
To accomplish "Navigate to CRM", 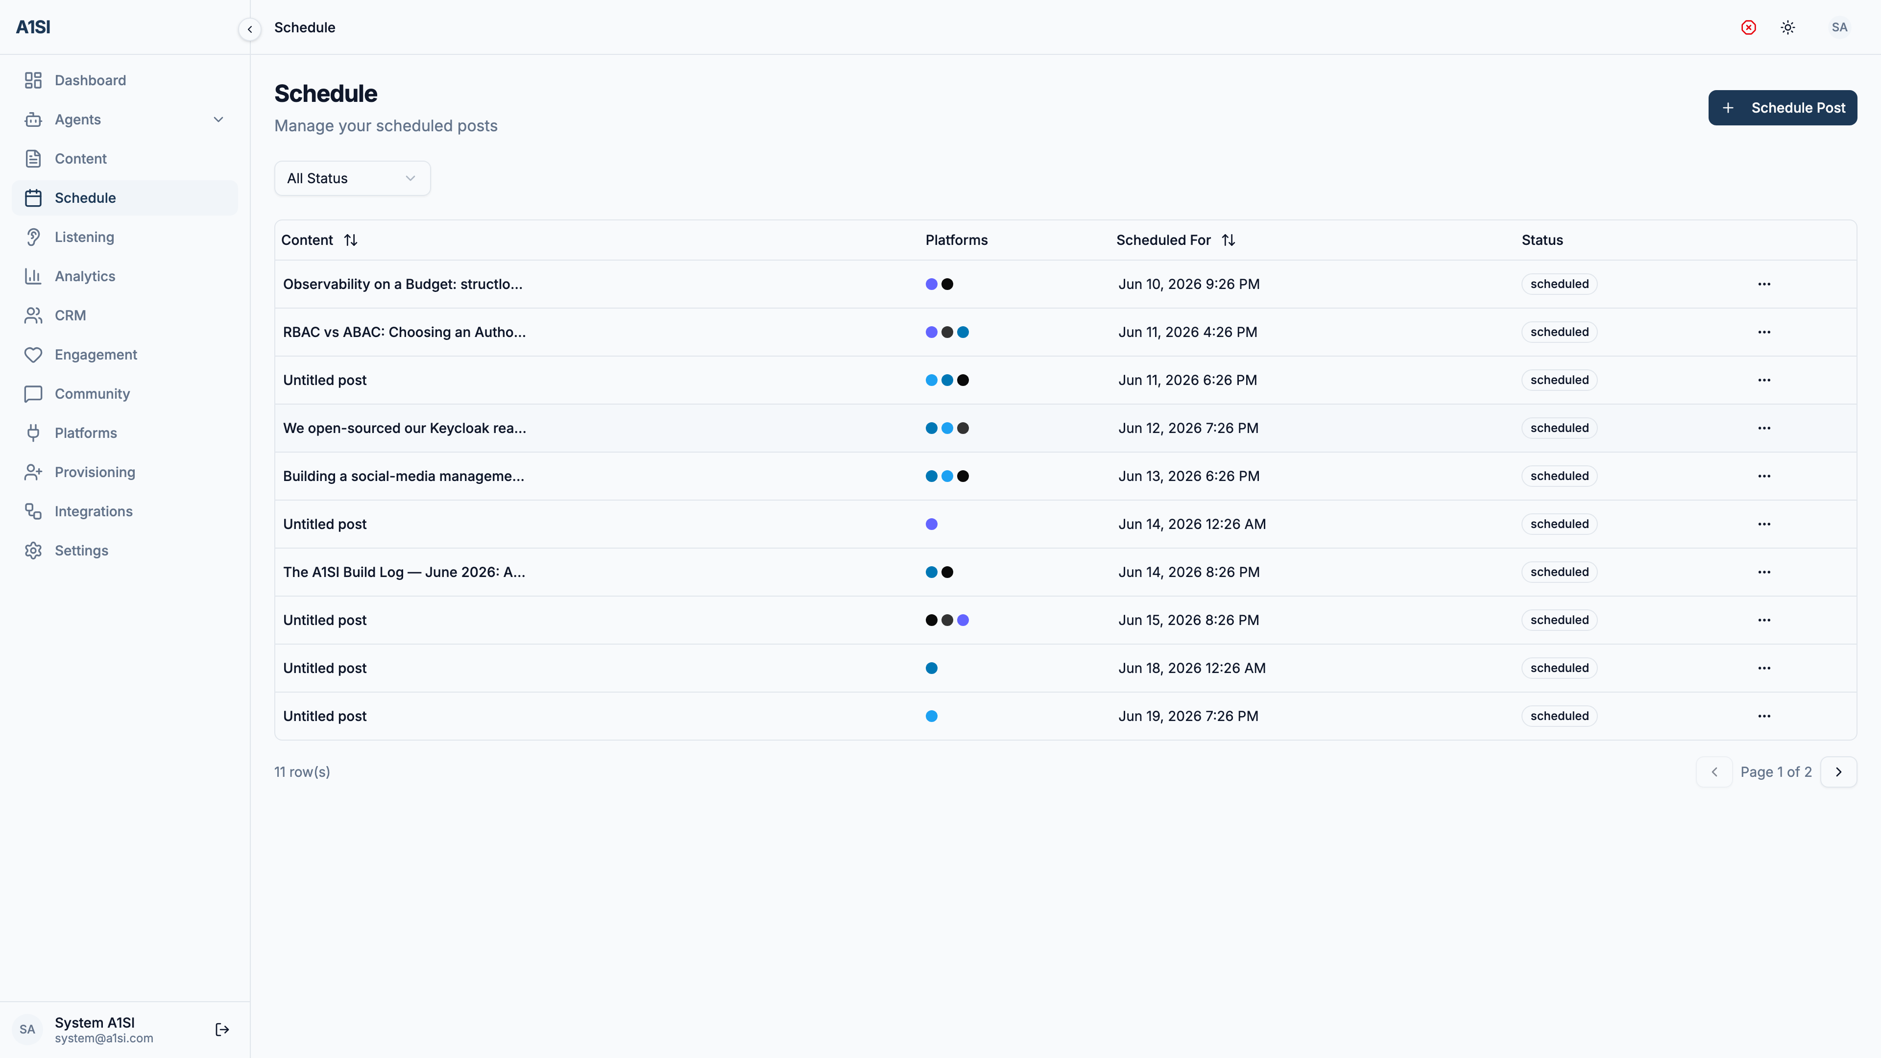I will point(125,315).
